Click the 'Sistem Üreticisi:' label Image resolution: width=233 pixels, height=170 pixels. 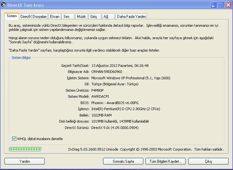(x=77, y=90)
